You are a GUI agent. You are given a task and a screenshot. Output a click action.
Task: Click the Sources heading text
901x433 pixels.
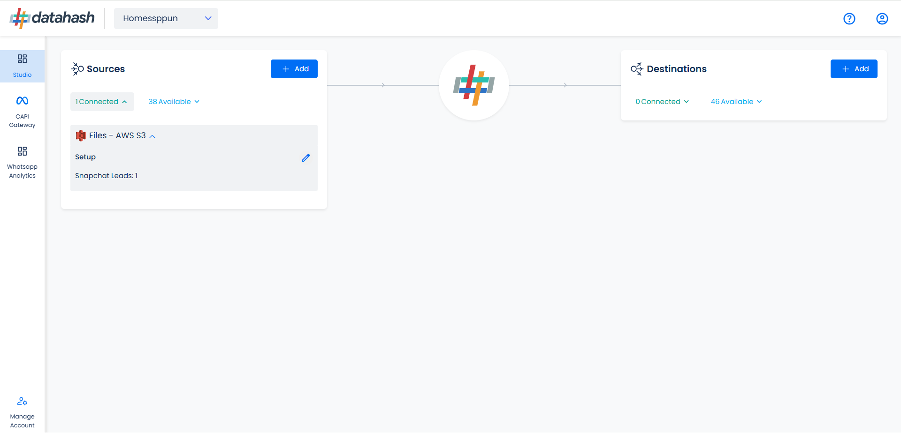(106, 69)
